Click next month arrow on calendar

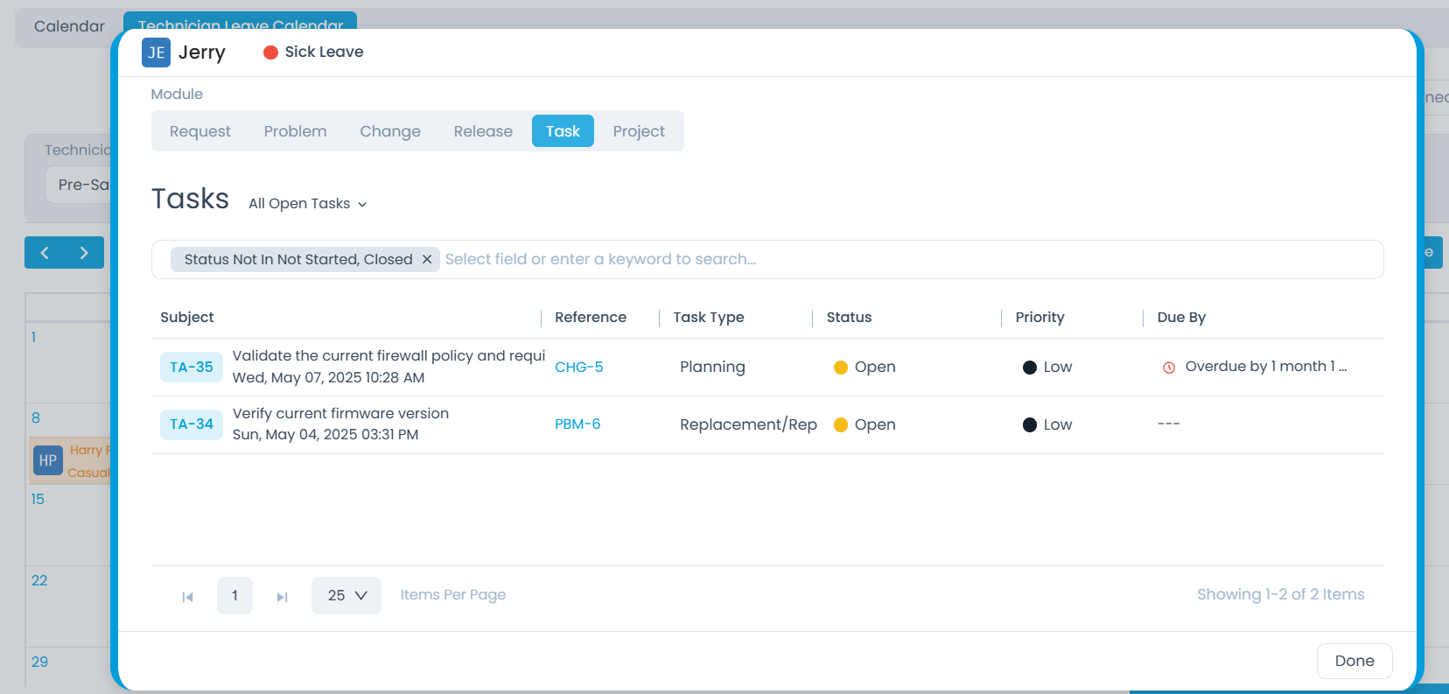[x=84, y=253]
